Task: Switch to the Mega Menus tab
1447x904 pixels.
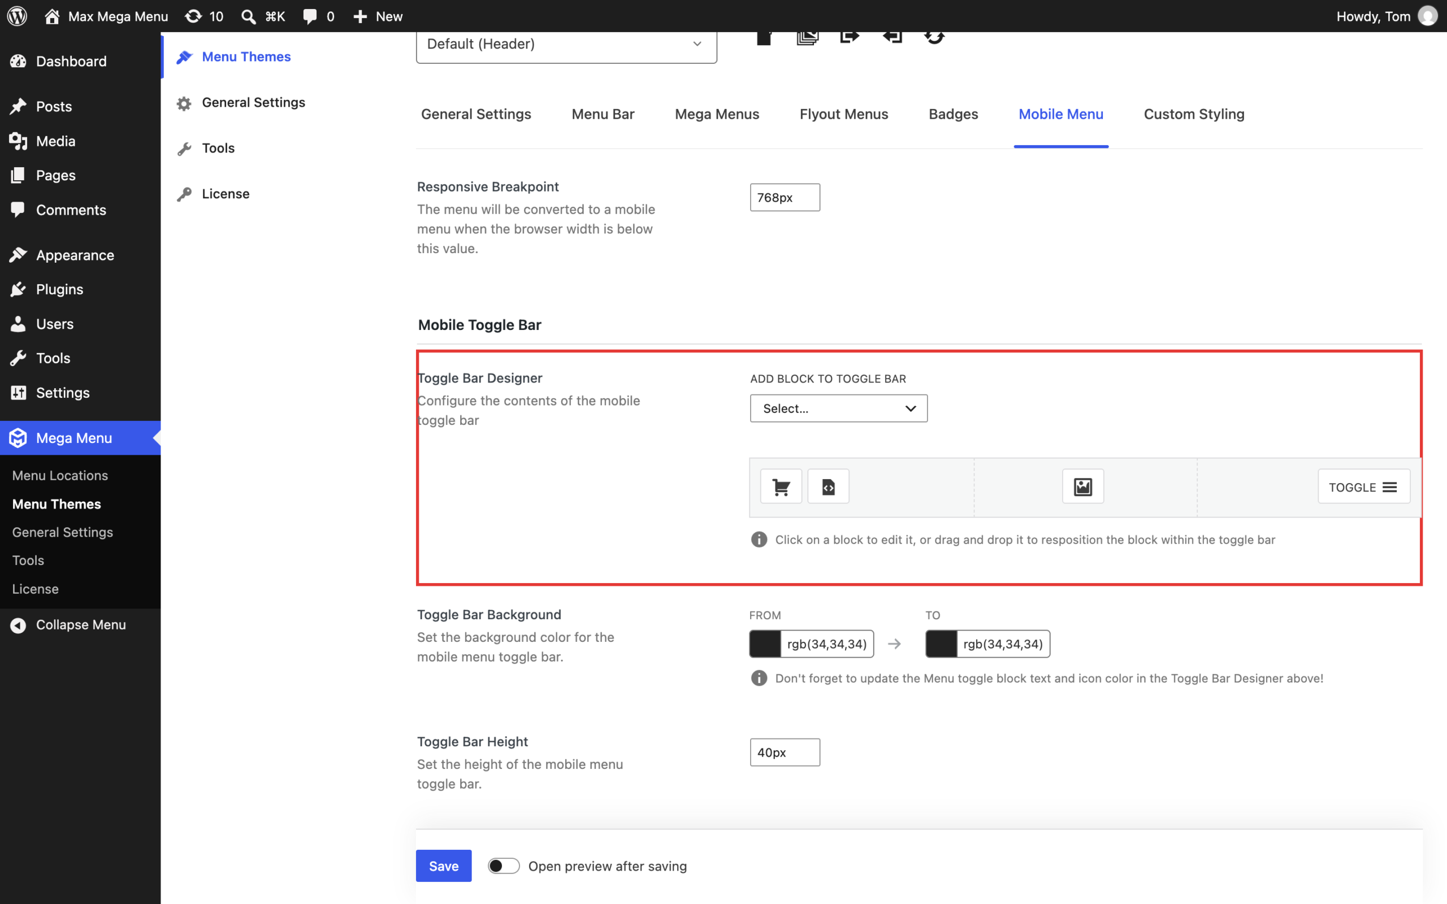Action: tap(717, 114)
